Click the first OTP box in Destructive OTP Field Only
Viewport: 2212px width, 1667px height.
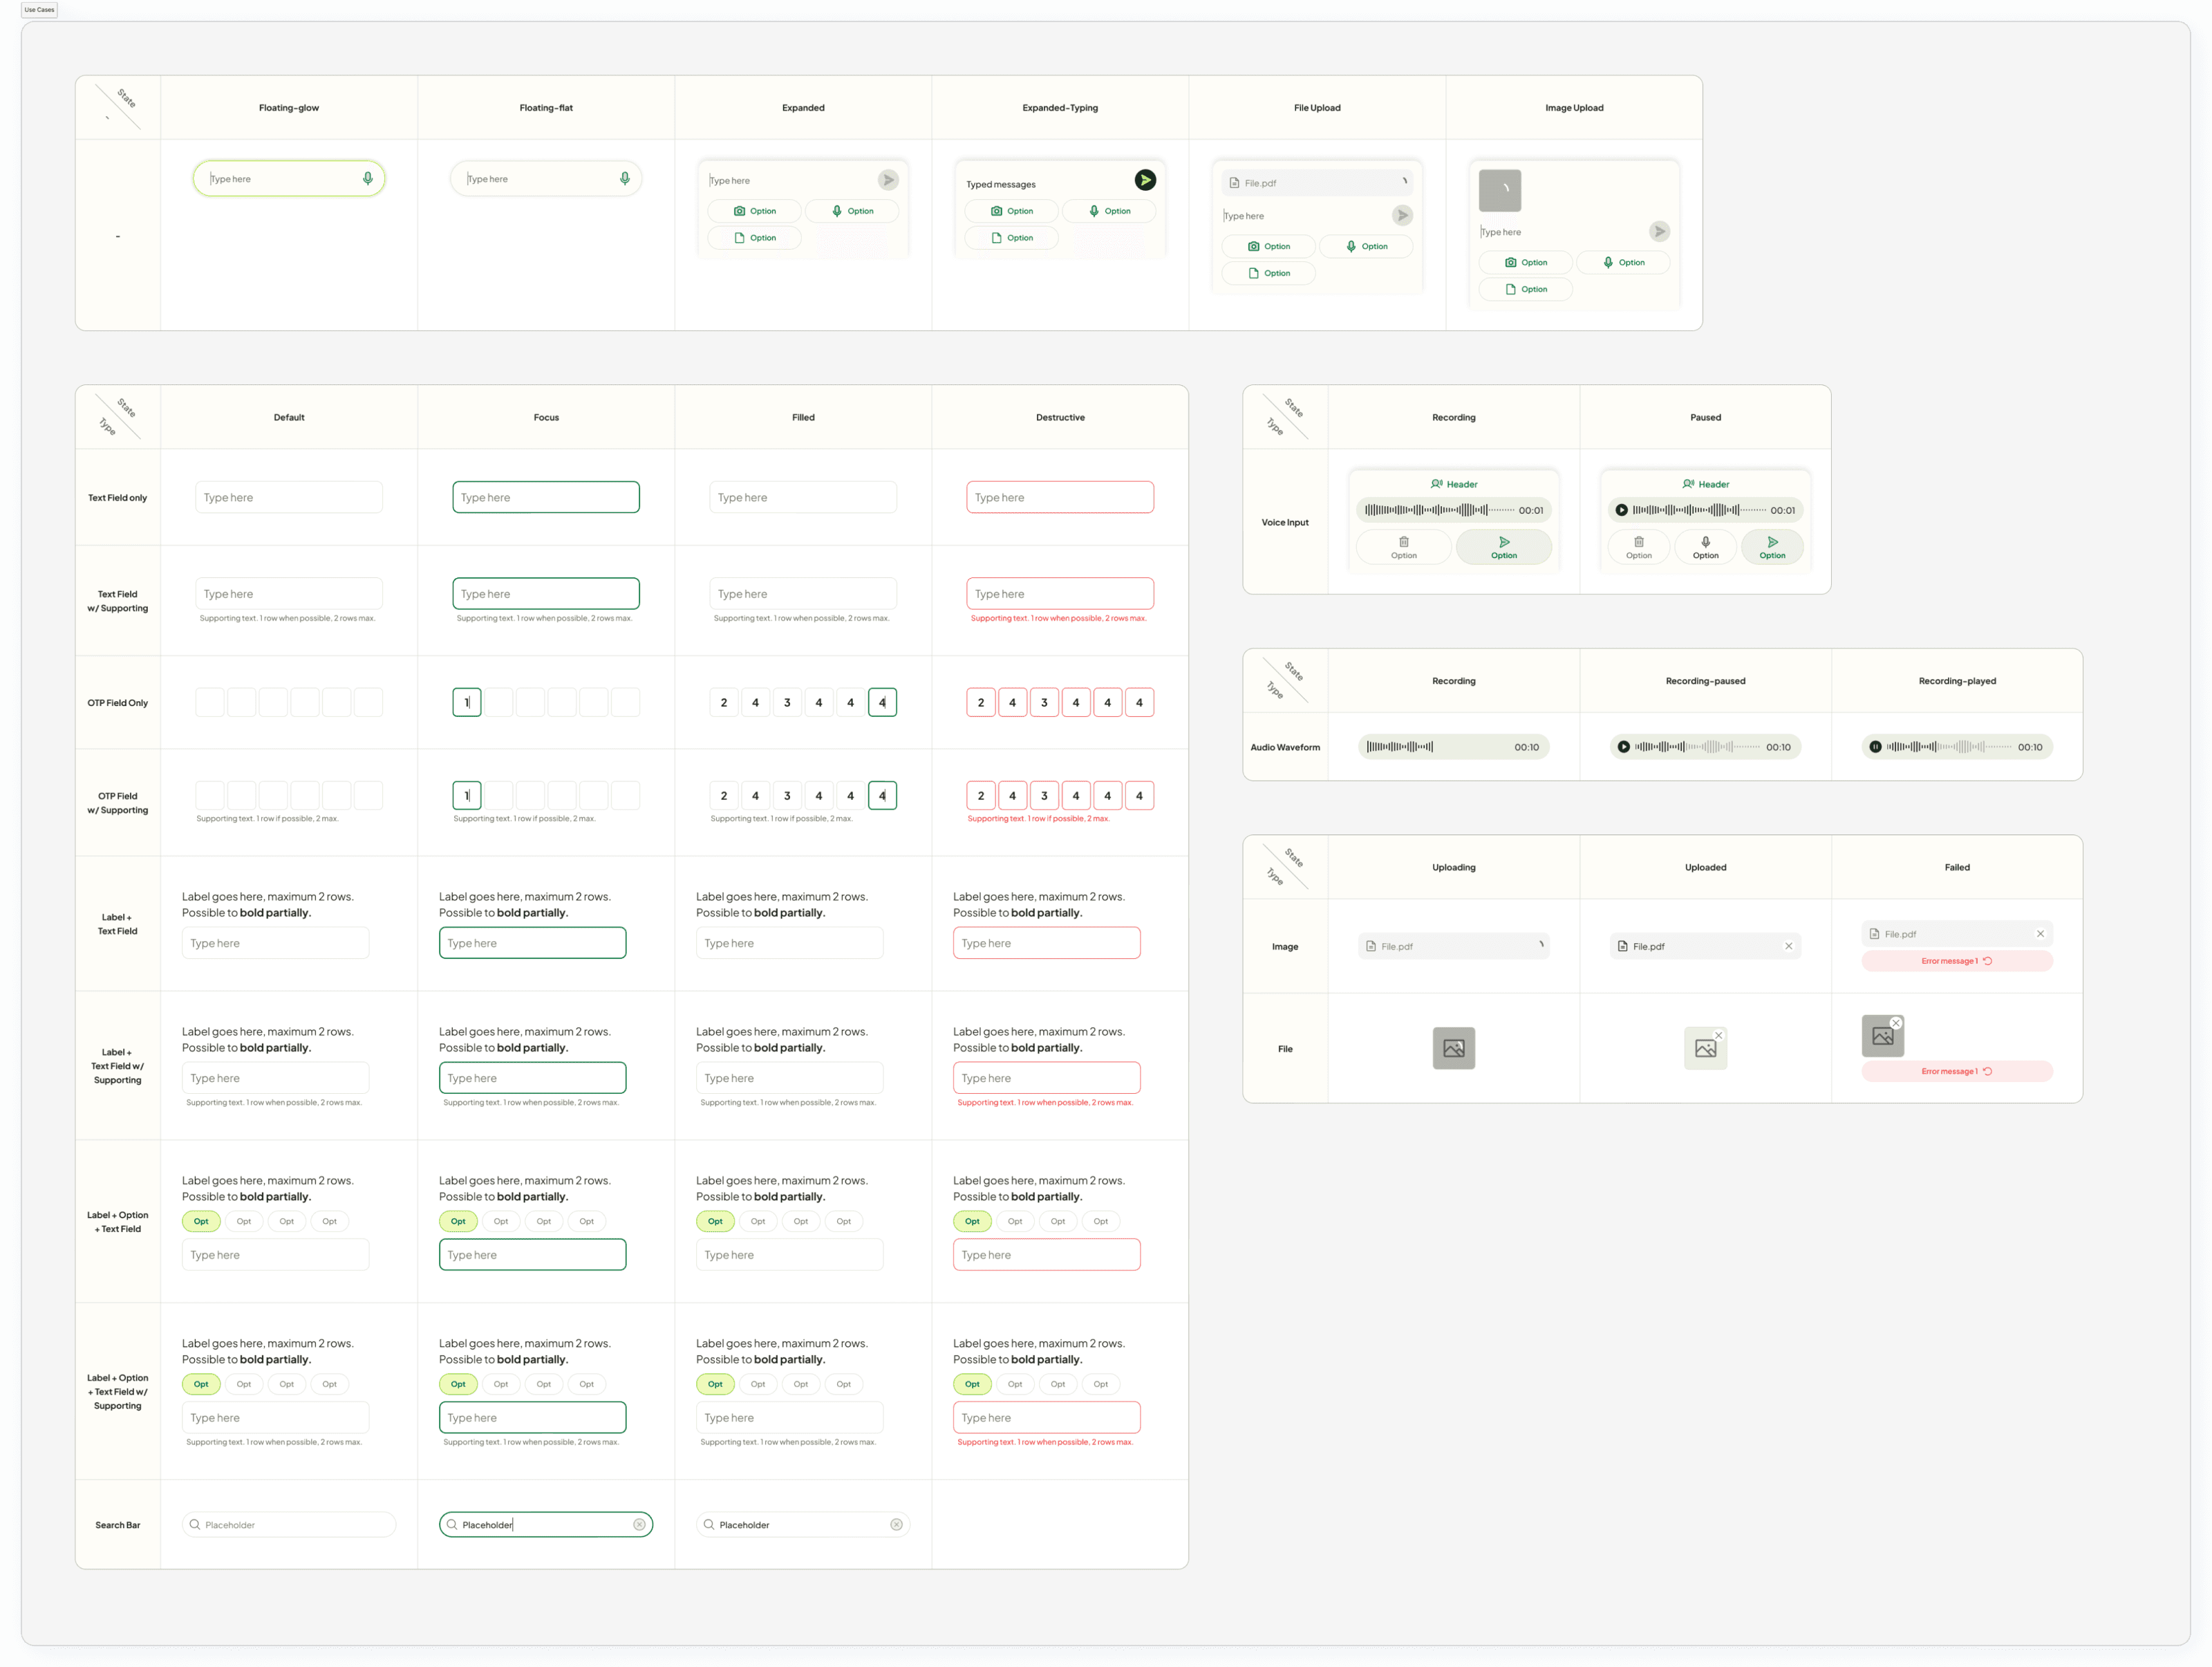point(980,702)
